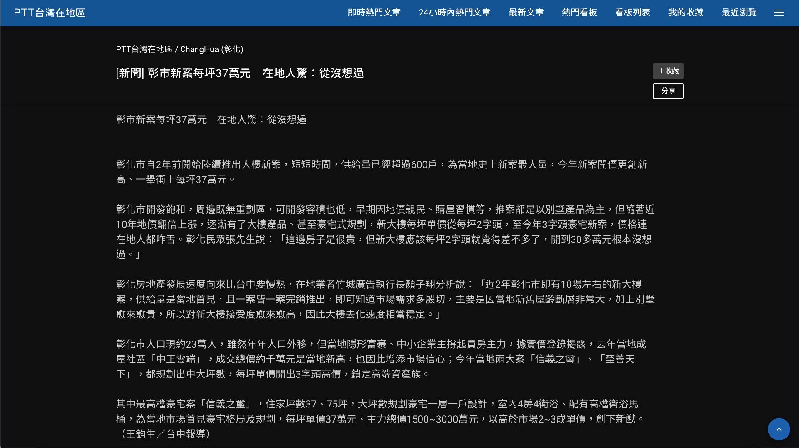Screen dimensions: 799x448
Task: Open the ChangHua (彰化) breadcrumb board link
Action: pos(212,49)
